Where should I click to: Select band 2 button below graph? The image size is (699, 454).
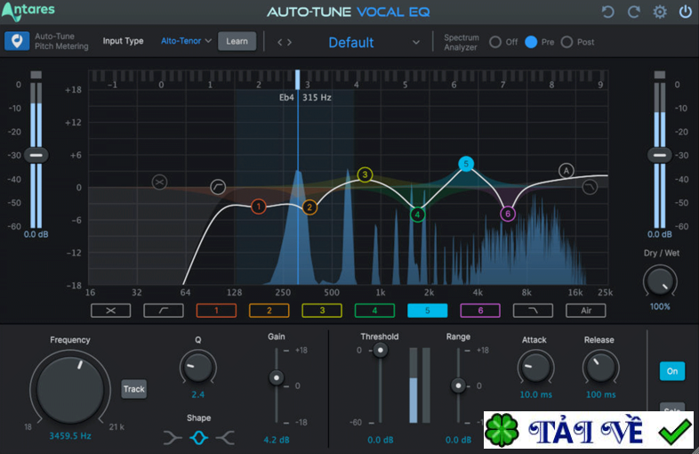[x=269, y=311]
